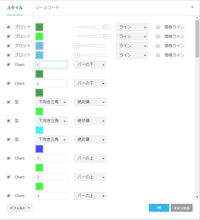Open the cyan color swatch under second 型 row
This screenshot has width=200, height=220.
39,130
